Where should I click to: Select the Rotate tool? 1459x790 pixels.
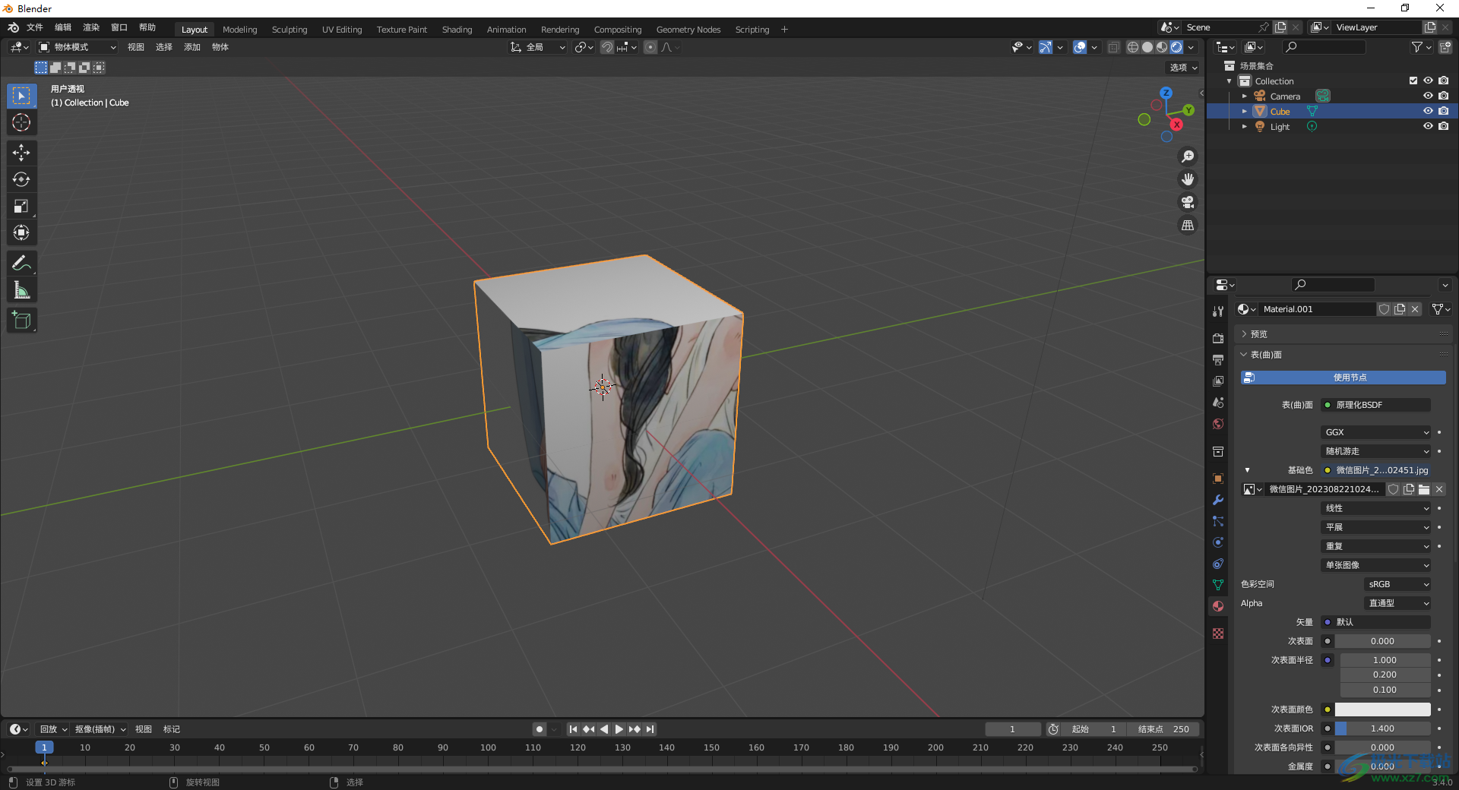pos(21,179)
